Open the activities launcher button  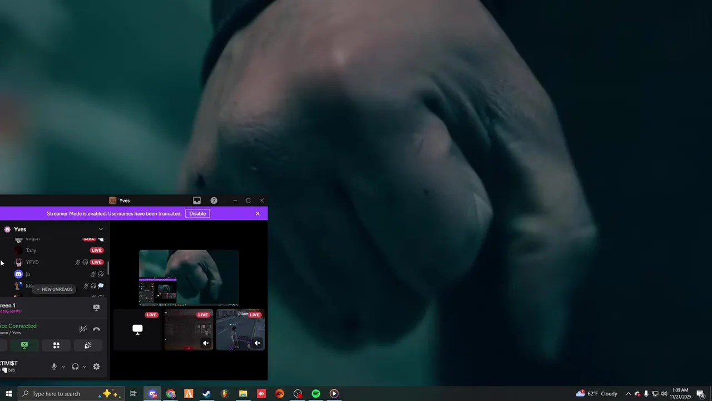point(56,345)
